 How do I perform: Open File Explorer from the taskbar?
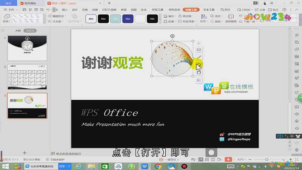(91, 166)
